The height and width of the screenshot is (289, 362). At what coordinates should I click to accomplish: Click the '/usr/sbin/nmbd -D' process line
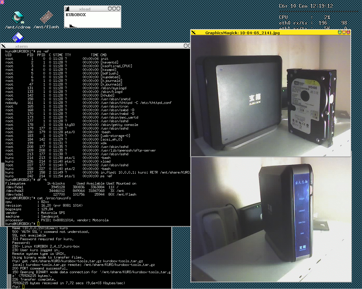(x=70, y=114)
